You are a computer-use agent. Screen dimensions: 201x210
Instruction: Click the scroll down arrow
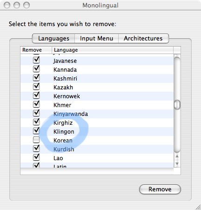(177, 163)
